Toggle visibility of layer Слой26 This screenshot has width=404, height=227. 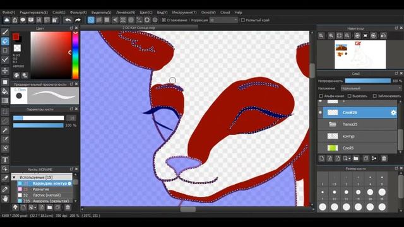coord(320,112)
